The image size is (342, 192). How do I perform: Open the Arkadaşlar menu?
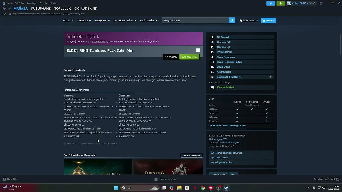[x=32, y=3]
